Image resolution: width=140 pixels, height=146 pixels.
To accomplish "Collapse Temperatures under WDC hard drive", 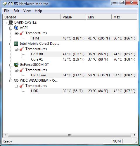I will click(16, 86).
